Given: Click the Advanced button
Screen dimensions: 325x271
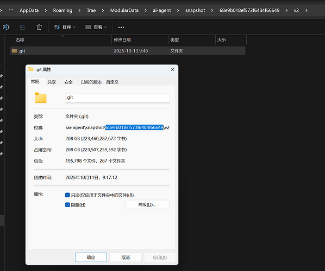Looking at the screenshot, I should coord(147,205).
